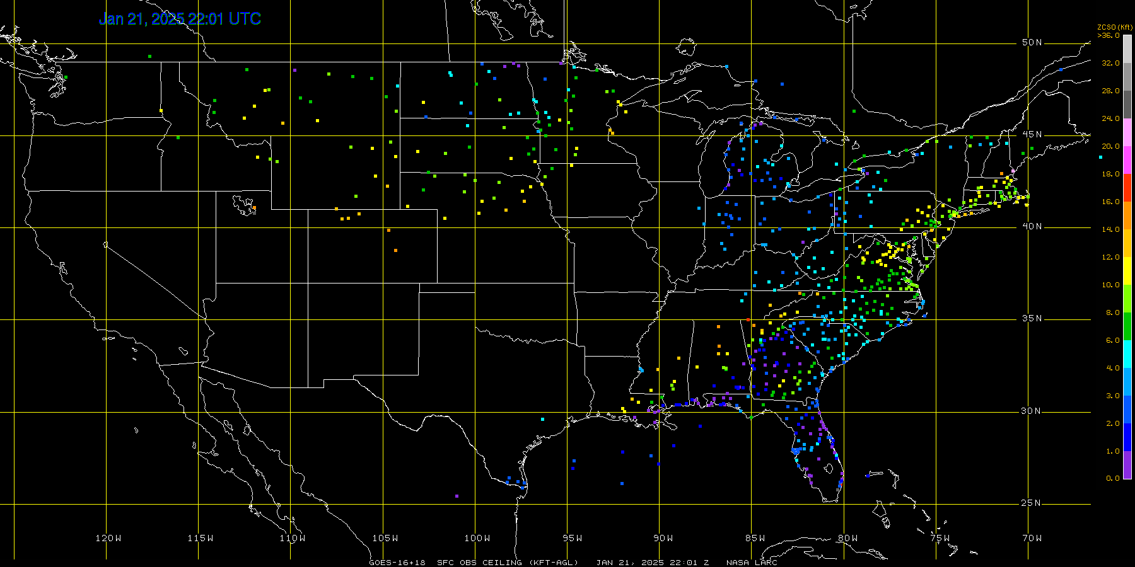Click the '20.0' legend value
Screen dimensions: 1135x567
[1110, 146]
